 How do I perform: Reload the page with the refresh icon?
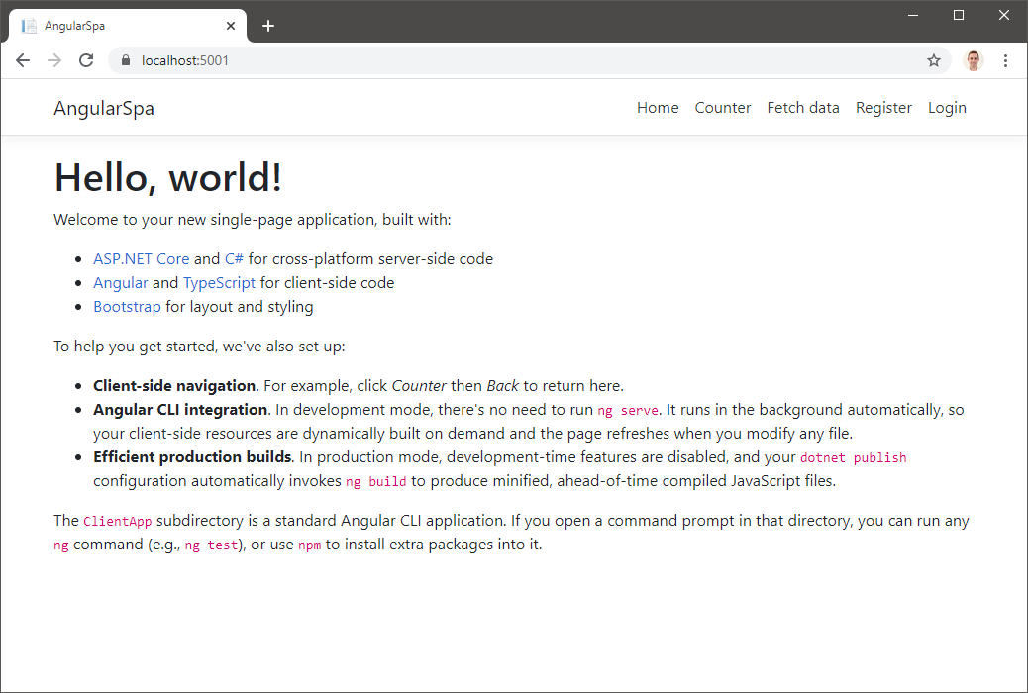click(x=86, y=60)
